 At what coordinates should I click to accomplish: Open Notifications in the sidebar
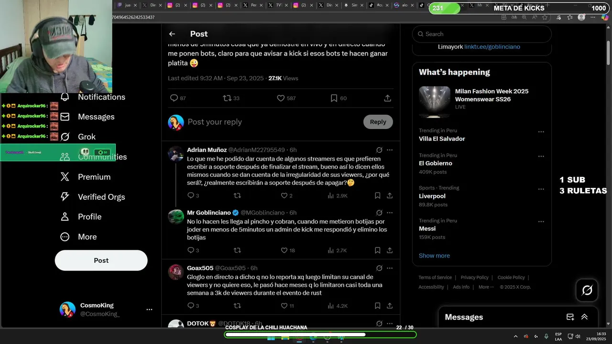tap(92, 97)
